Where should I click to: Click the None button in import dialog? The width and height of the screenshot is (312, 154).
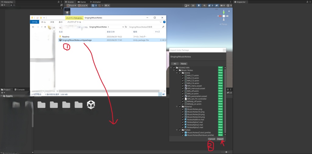click(x=183, y=64)
